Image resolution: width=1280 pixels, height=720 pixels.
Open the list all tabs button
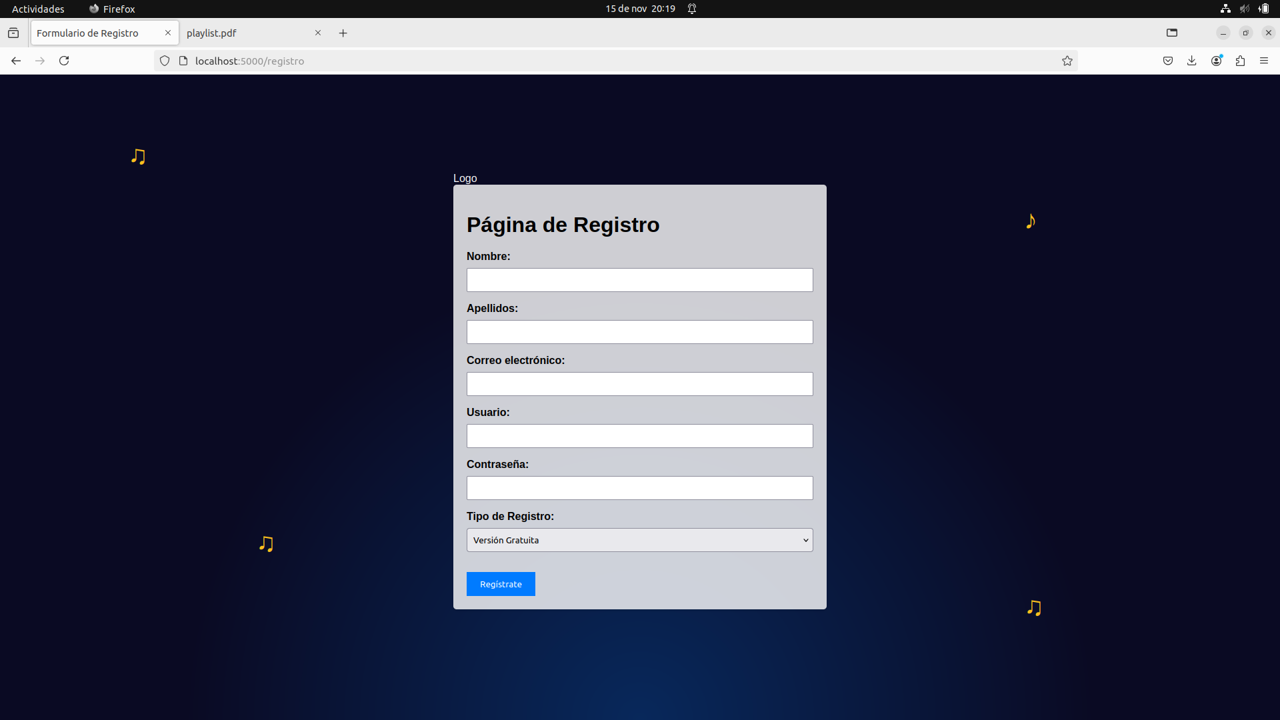point(1172,33)
